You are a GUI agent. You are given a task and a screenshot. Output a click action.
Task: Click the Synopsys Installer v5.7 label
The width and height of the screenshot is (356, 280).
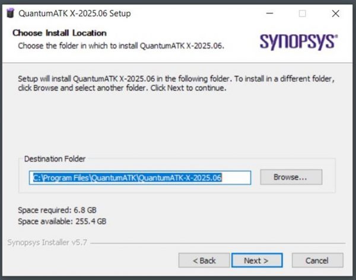47,242
